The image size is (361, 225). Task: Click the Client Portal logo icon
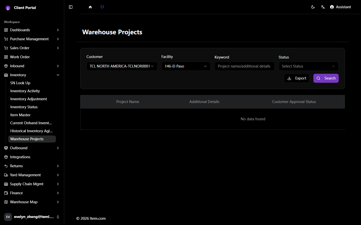point(8,8)
